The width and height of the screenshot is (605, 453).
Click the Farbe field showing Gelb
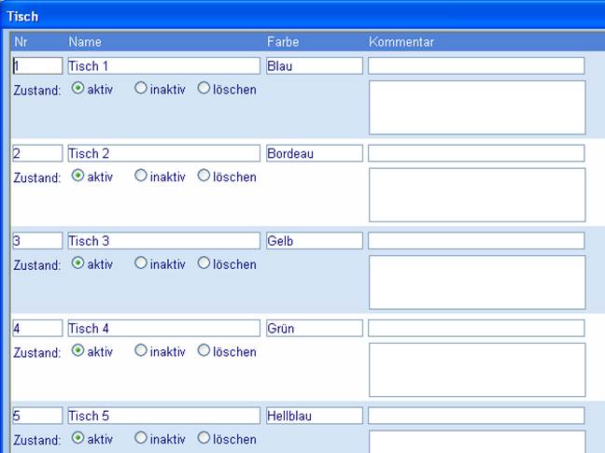click(x=314, y=241)
